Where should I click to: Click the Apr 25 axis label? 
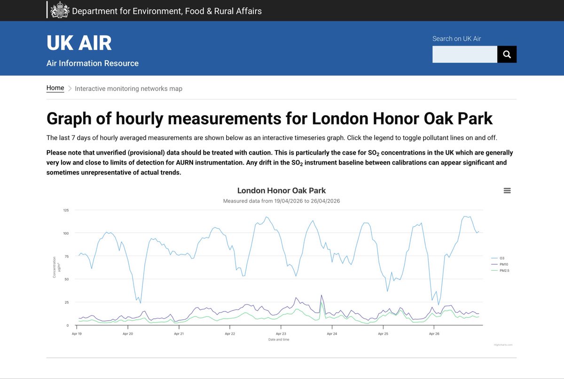[383, 334]
